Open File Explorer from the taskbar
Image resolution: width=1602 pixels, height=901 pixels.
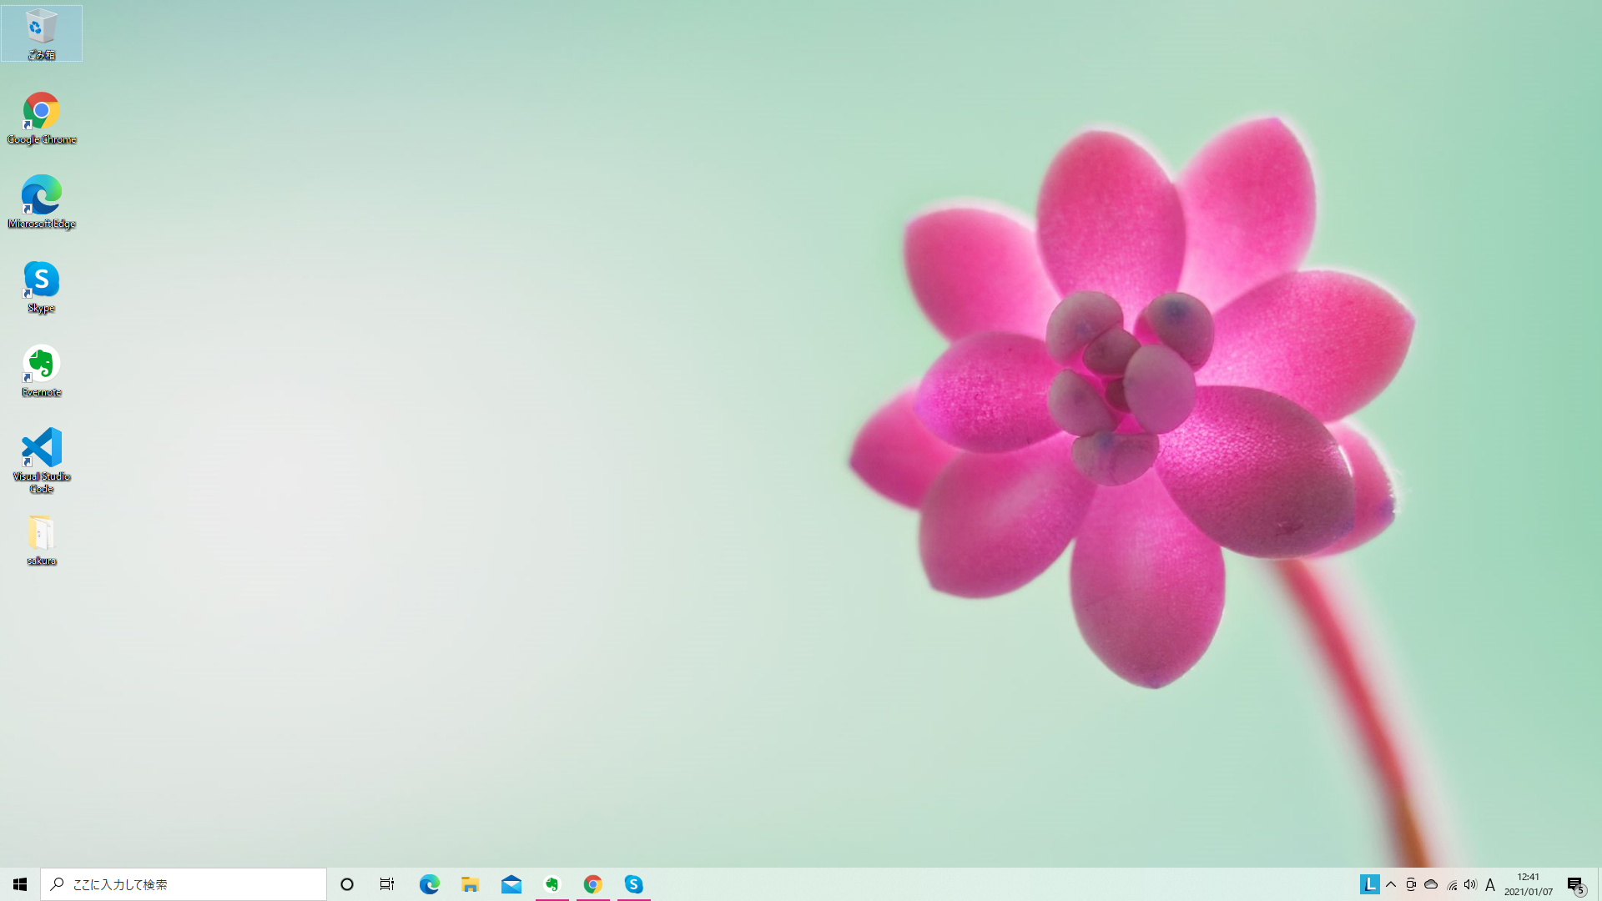470,884
